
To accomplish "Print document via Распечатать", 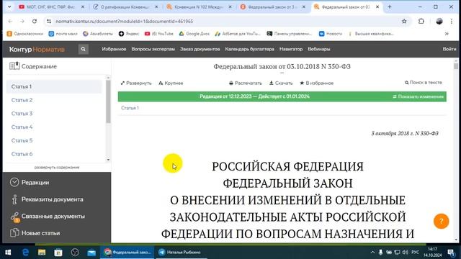I will coord(246,83).
